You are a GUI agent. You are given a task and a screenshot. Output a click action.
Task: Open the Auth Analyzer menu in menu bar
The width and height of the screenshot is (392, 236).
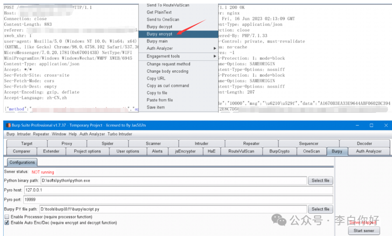pyautogui.click(x=92, y=134)
